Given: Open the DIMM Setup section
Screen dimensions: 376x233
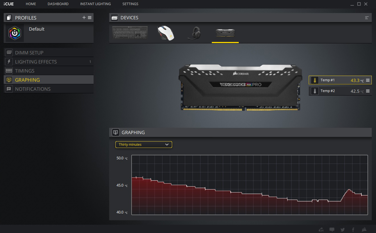Looking at the screenshot, I should (29, 53).
